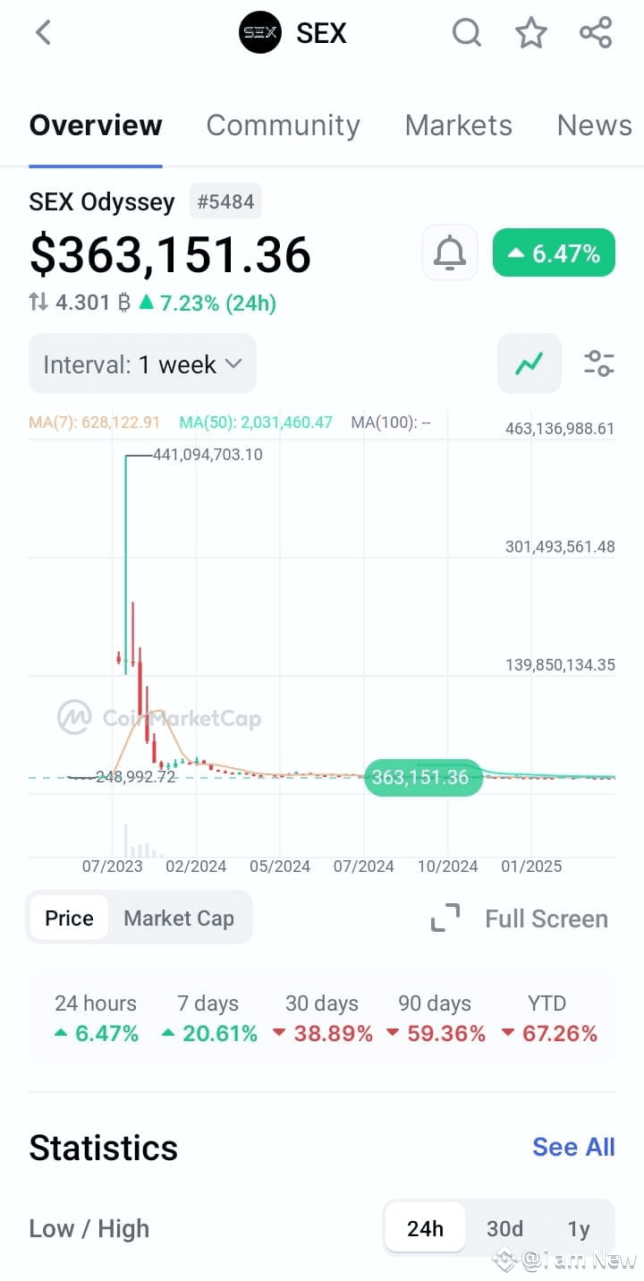Switch to the Markets tab
Image resolution: width=644 pixels, height=1281 pixels.
(x=458, y=125)
